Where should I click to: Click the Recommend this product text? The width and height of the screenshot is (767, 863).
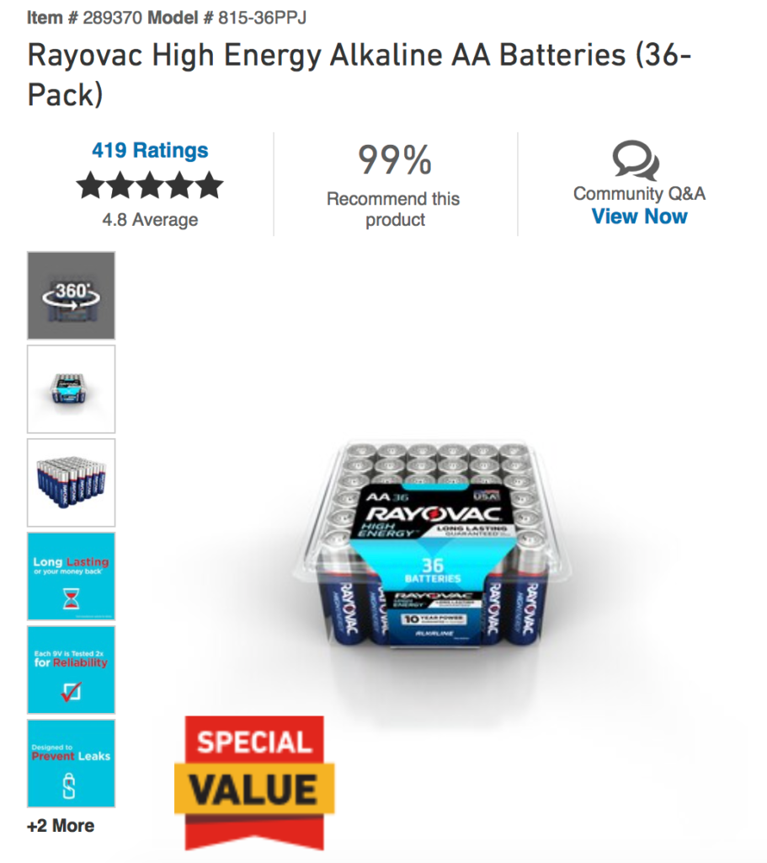(394, 209)
